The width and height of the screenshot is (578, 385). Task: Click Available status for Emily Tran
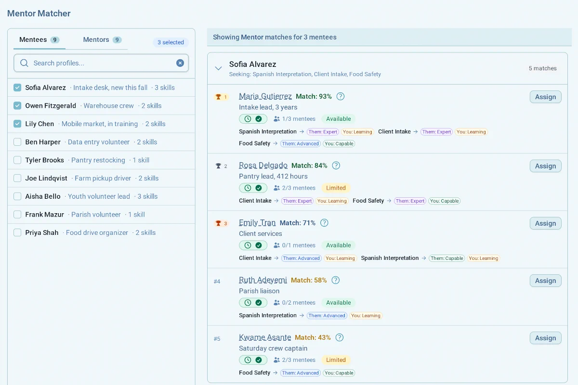coord(339,245)
